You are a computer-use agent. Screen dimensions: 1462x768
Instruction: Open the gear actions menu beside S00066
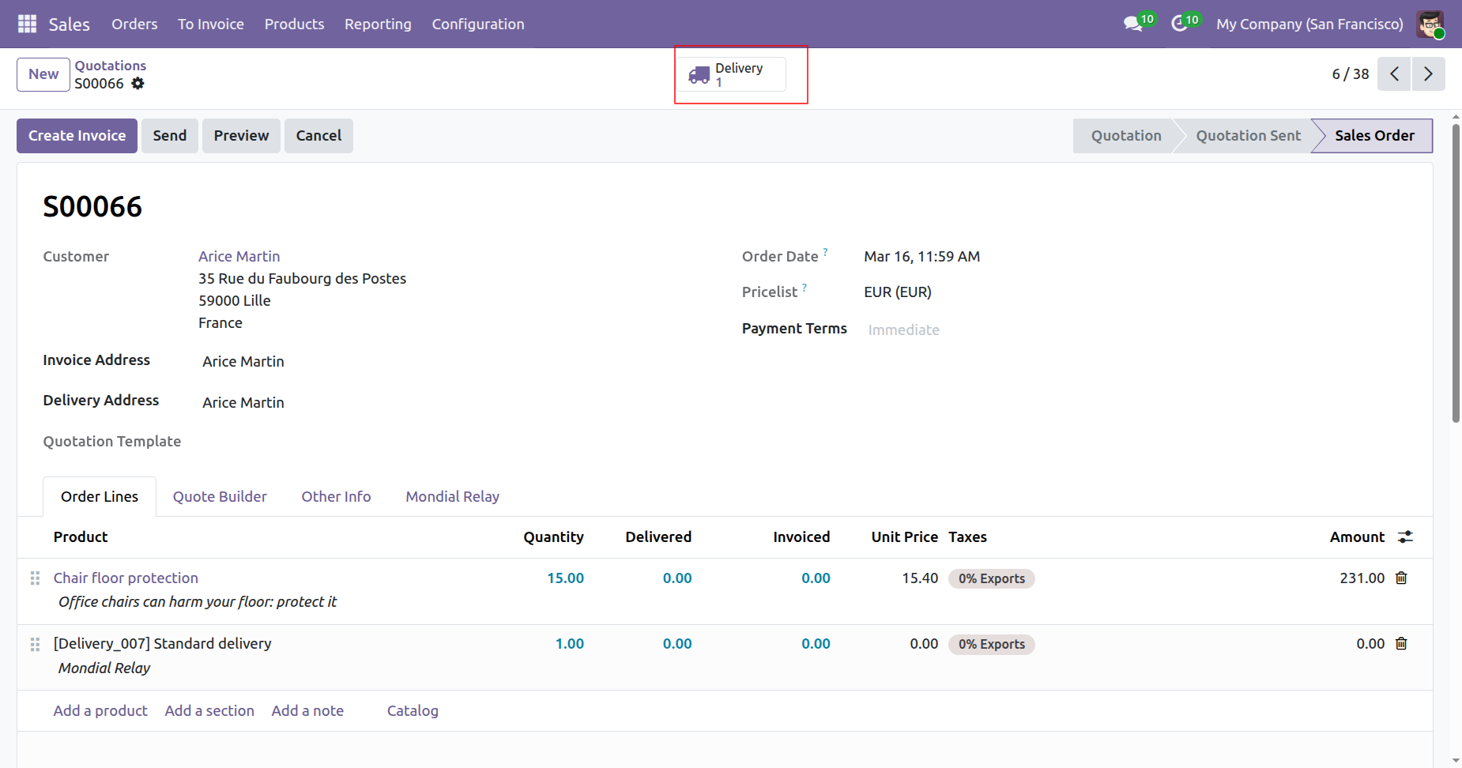pyautogui.click(x=138, y=84)
